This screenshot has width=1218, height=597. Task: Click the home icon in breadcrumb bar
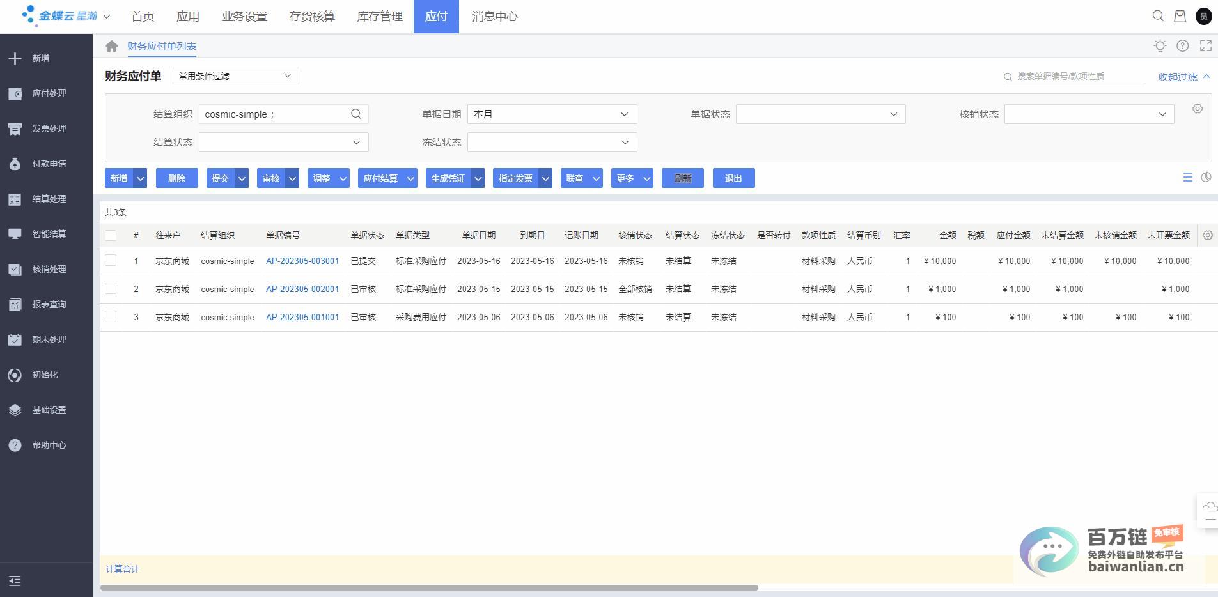click(112, 46)
